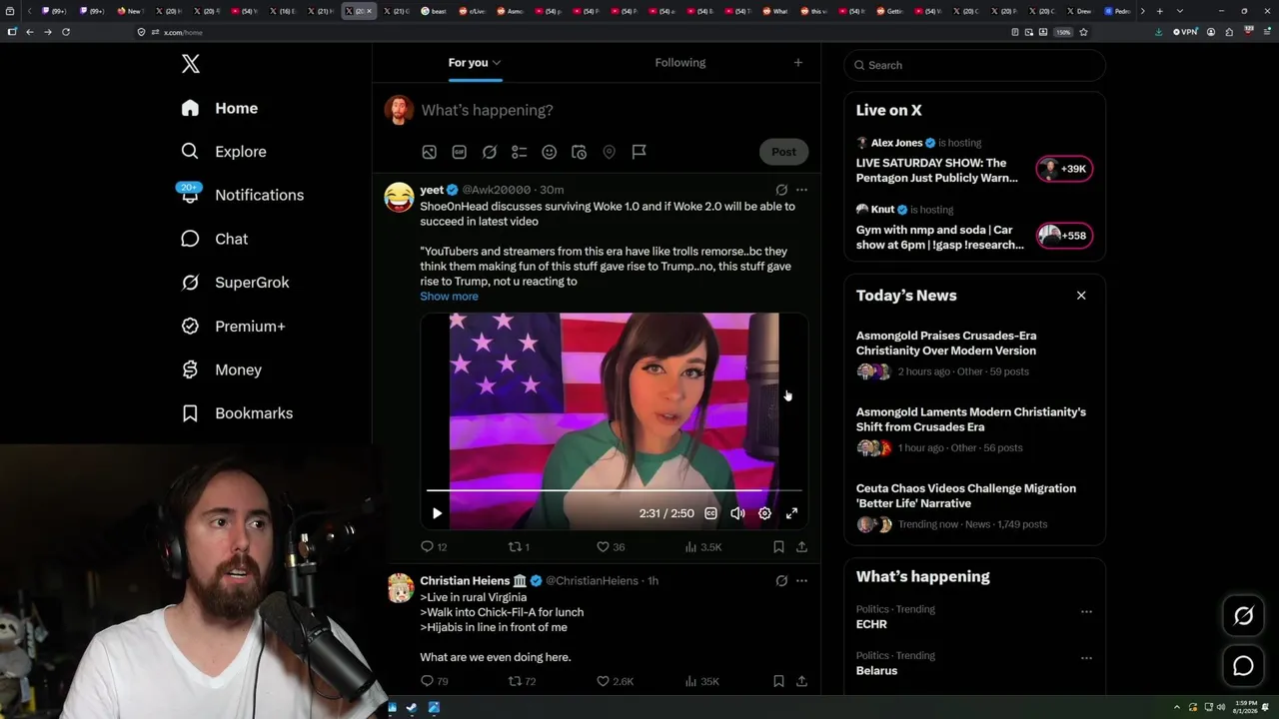Click the location pin icon in the composer

click(609, 152)
